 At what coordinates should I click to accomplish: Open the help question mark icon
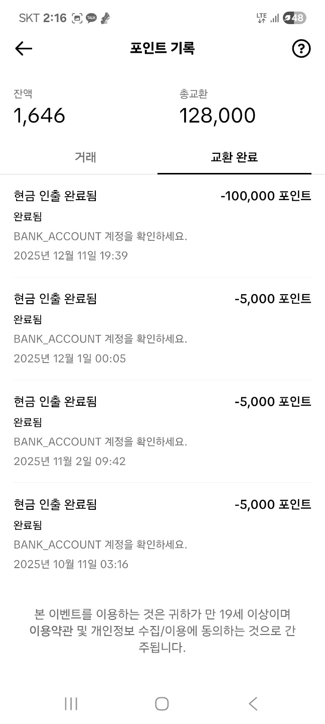[x=301, y=49]
